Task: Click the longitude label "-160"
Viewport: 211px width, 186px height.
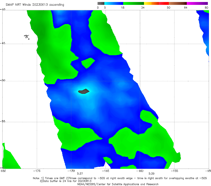Action: click(140, 171)
